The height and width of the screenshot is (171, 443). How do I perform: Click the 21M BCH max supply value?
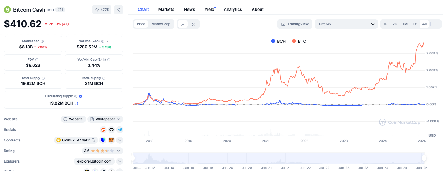pos(94,83)
